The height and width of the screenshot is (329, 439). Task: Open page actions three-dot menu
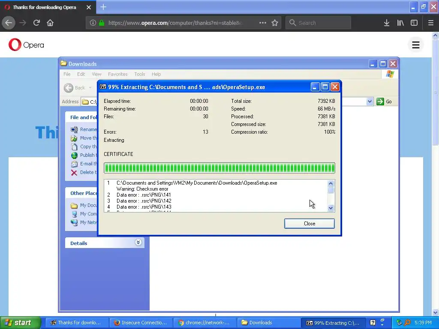click(x=263, y=23)
